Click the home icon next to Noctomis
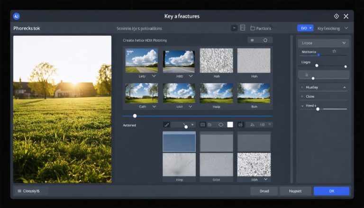 (x=334, y=51)
